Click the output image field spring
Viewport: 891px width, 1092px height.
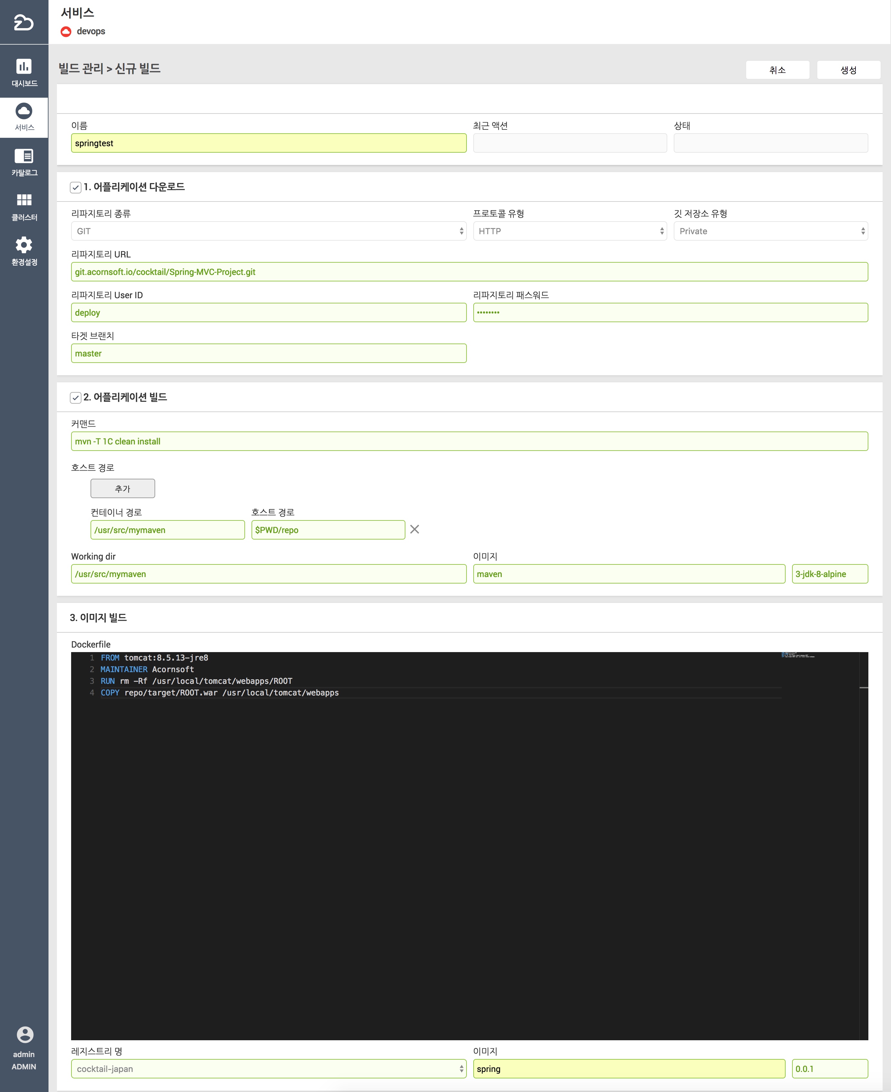click(x=629, y=1069)
